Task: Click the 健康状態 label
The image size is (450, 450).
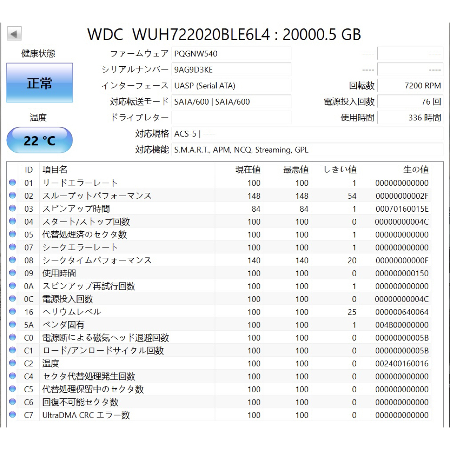Action: tap(38, 54)
